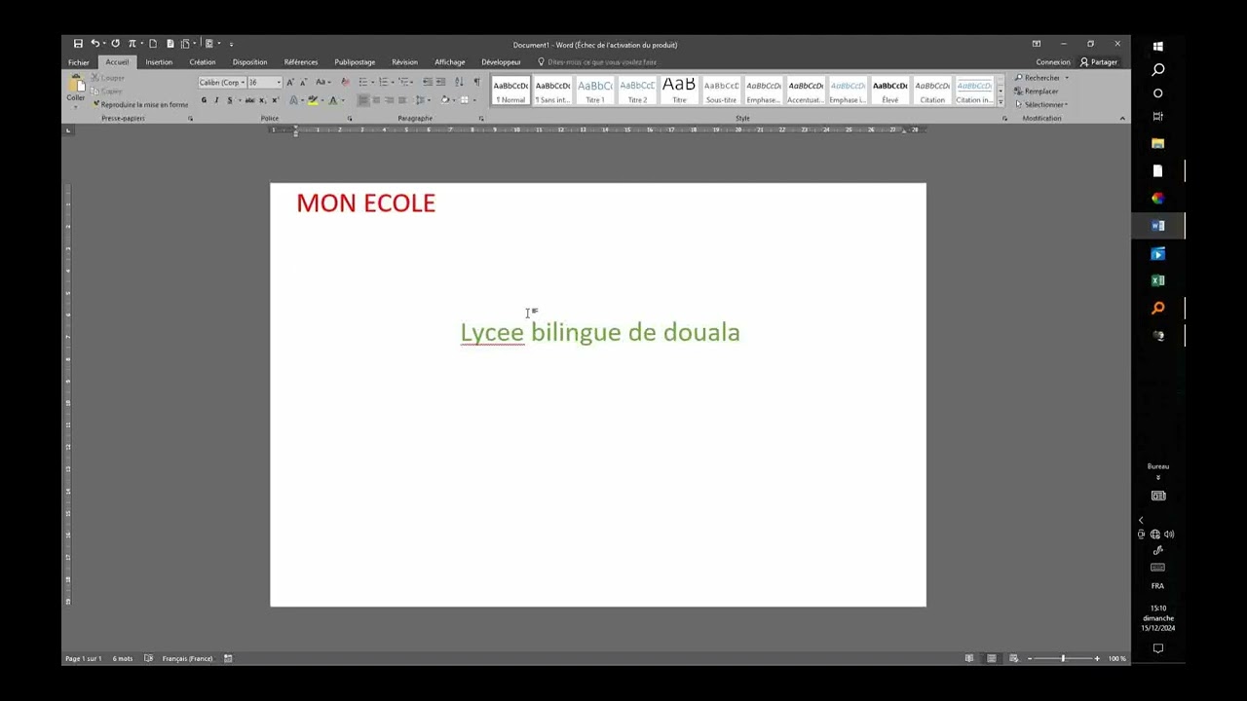The image size is (1247, 701).
Task: Apply the Sous-titre style
Action: (x=722, y=91)
